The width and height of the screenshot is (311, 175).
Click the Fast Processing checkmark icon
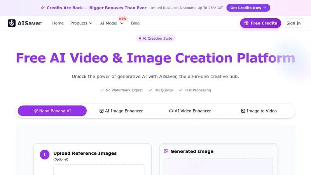(181, 90)
